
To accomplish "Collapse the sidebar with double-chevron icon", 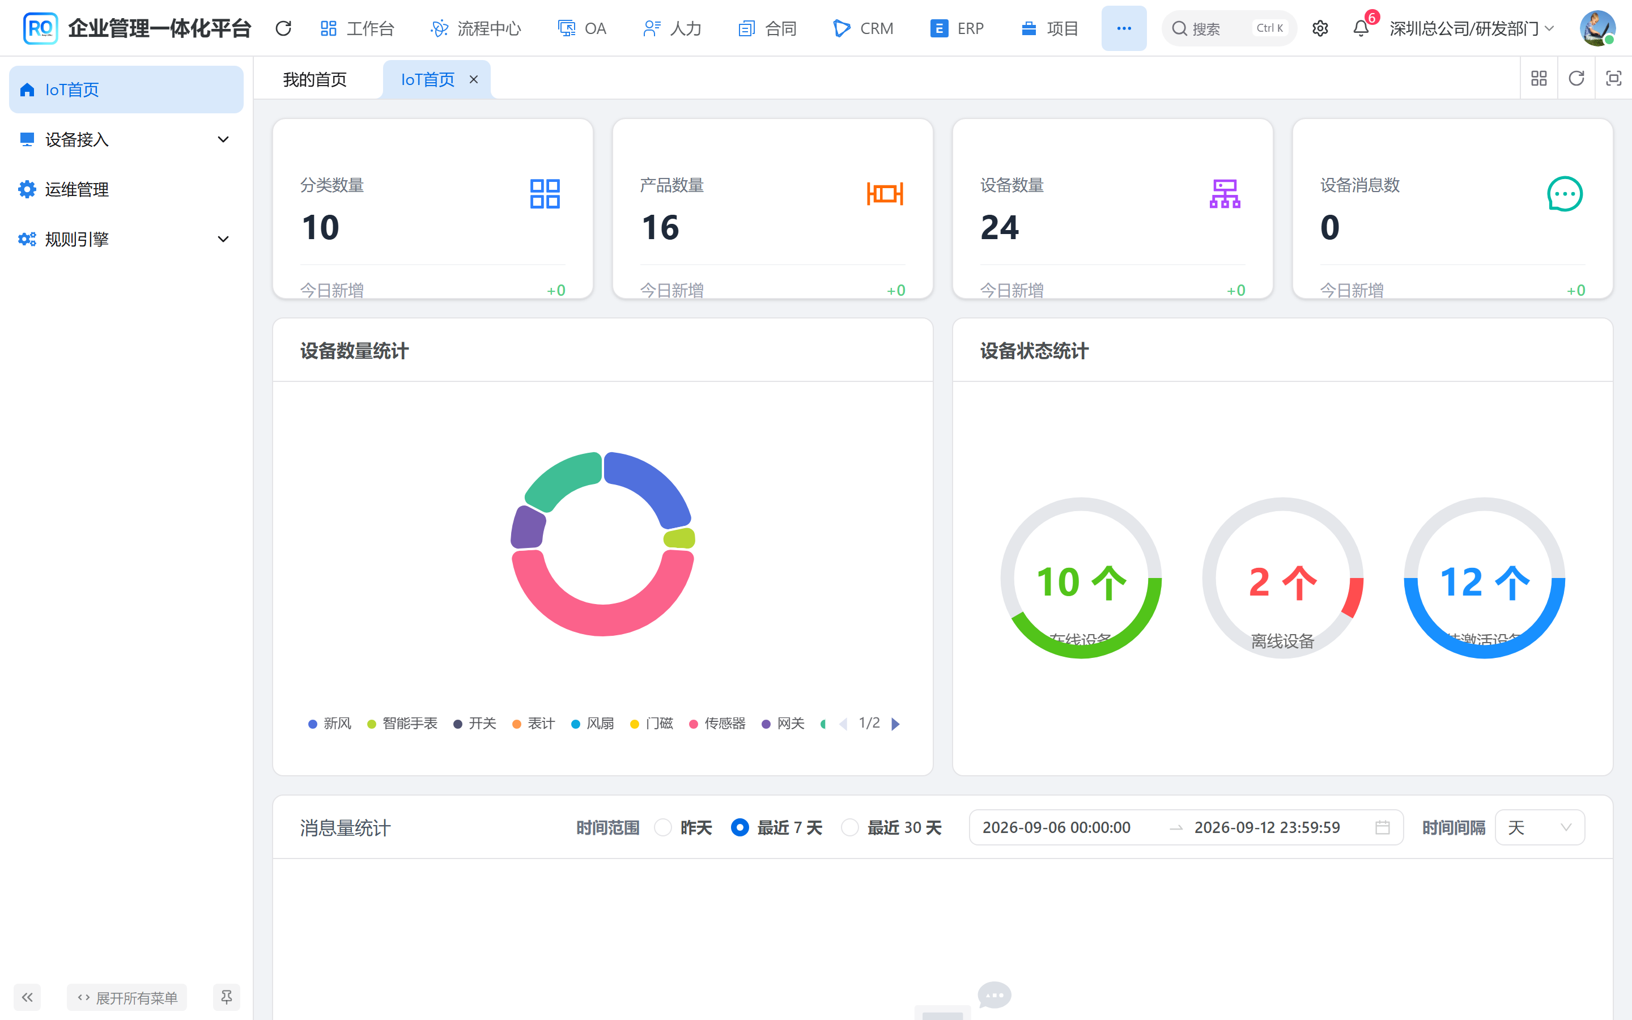I will coord(27,997).
